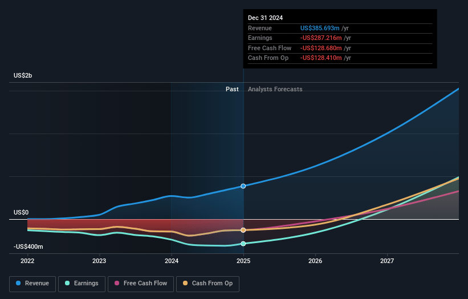Image resolution: width=468 pixels, height=299 pixels.
Task: Click the US$0 y-axis label
Action: point(21,213)
